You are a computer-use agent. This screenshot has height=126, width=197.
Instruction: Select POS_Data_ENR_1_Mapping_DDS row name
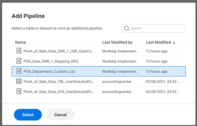(x=51, y=61)
